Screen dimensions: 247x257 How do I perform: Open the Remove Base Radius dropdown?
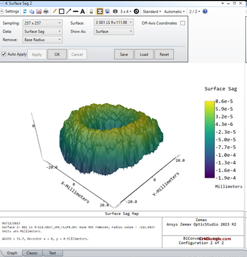point(42,40)
